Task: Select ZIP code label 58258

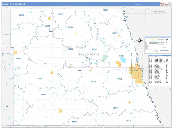Action: click(94, 49)
